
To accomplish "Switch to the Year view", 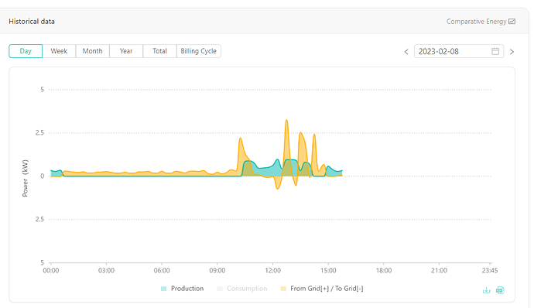I will (x=126, y=51).
